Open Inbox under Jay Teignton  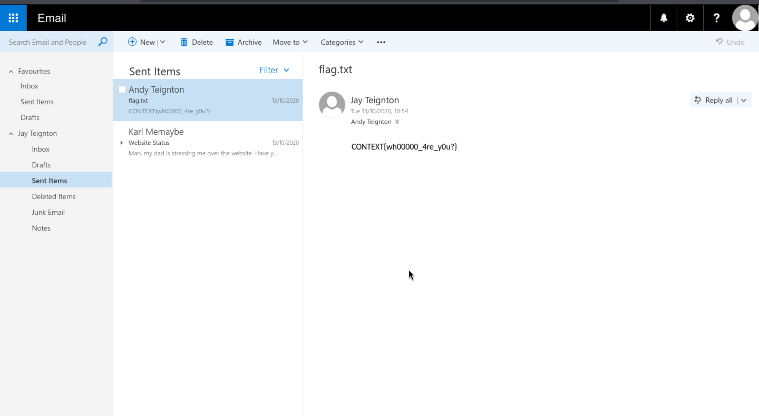click(40, 149)
